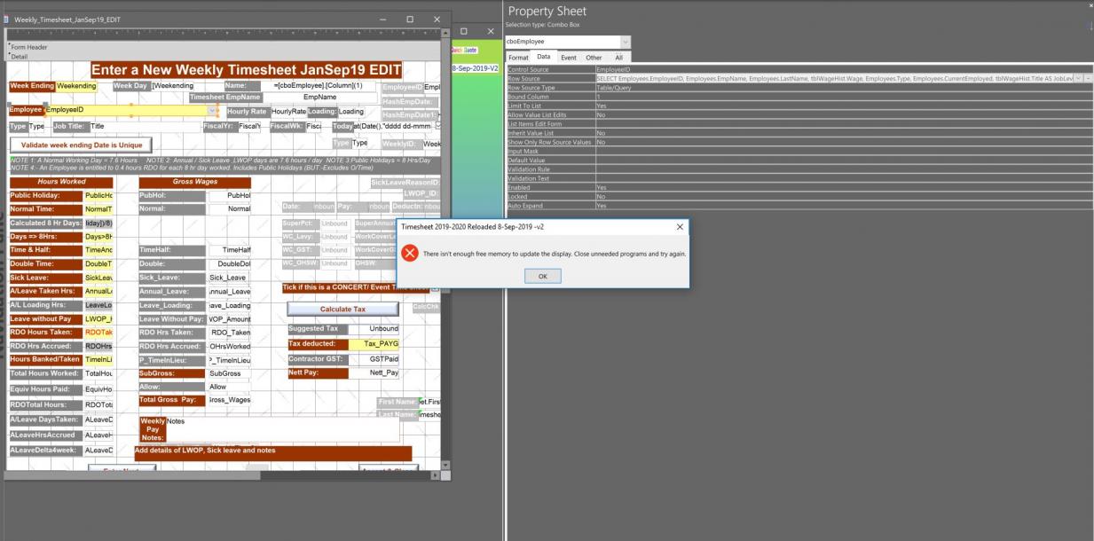
Task: Select the Tax_PAYG yellow text box
Action: (374, 344)
